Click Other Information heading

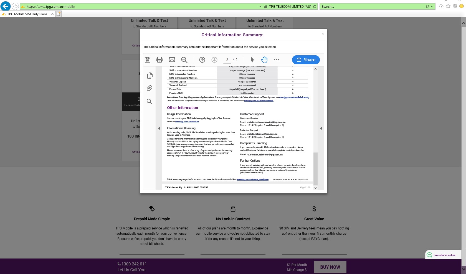[x=183, y=108]
